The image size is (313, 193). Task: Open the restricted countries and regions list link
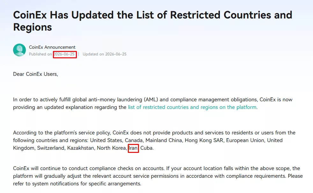tap(192, 107)
